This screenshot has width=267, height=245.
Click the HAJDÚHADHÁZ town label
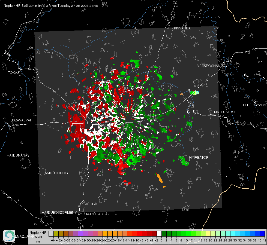pos(97,214)
